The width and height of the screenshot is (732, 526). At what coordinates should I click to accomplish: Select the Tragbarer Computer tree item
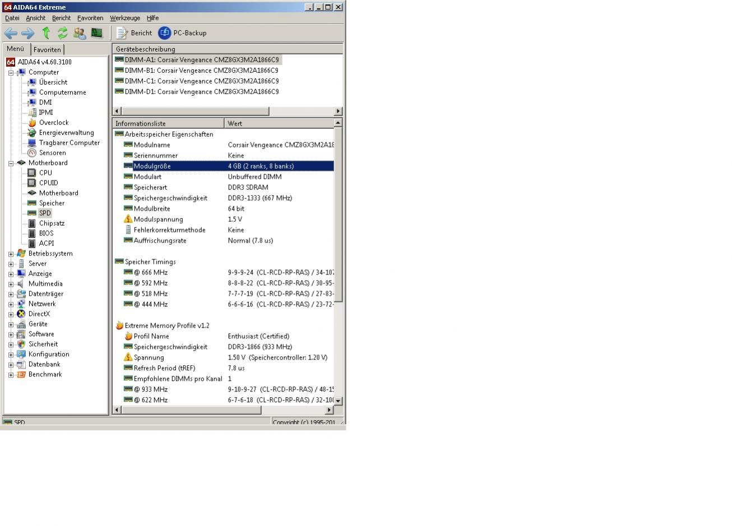pos(70,143)
